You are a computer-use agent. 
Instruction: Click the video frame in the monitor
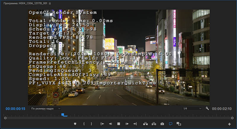click(x=119, y=57)
